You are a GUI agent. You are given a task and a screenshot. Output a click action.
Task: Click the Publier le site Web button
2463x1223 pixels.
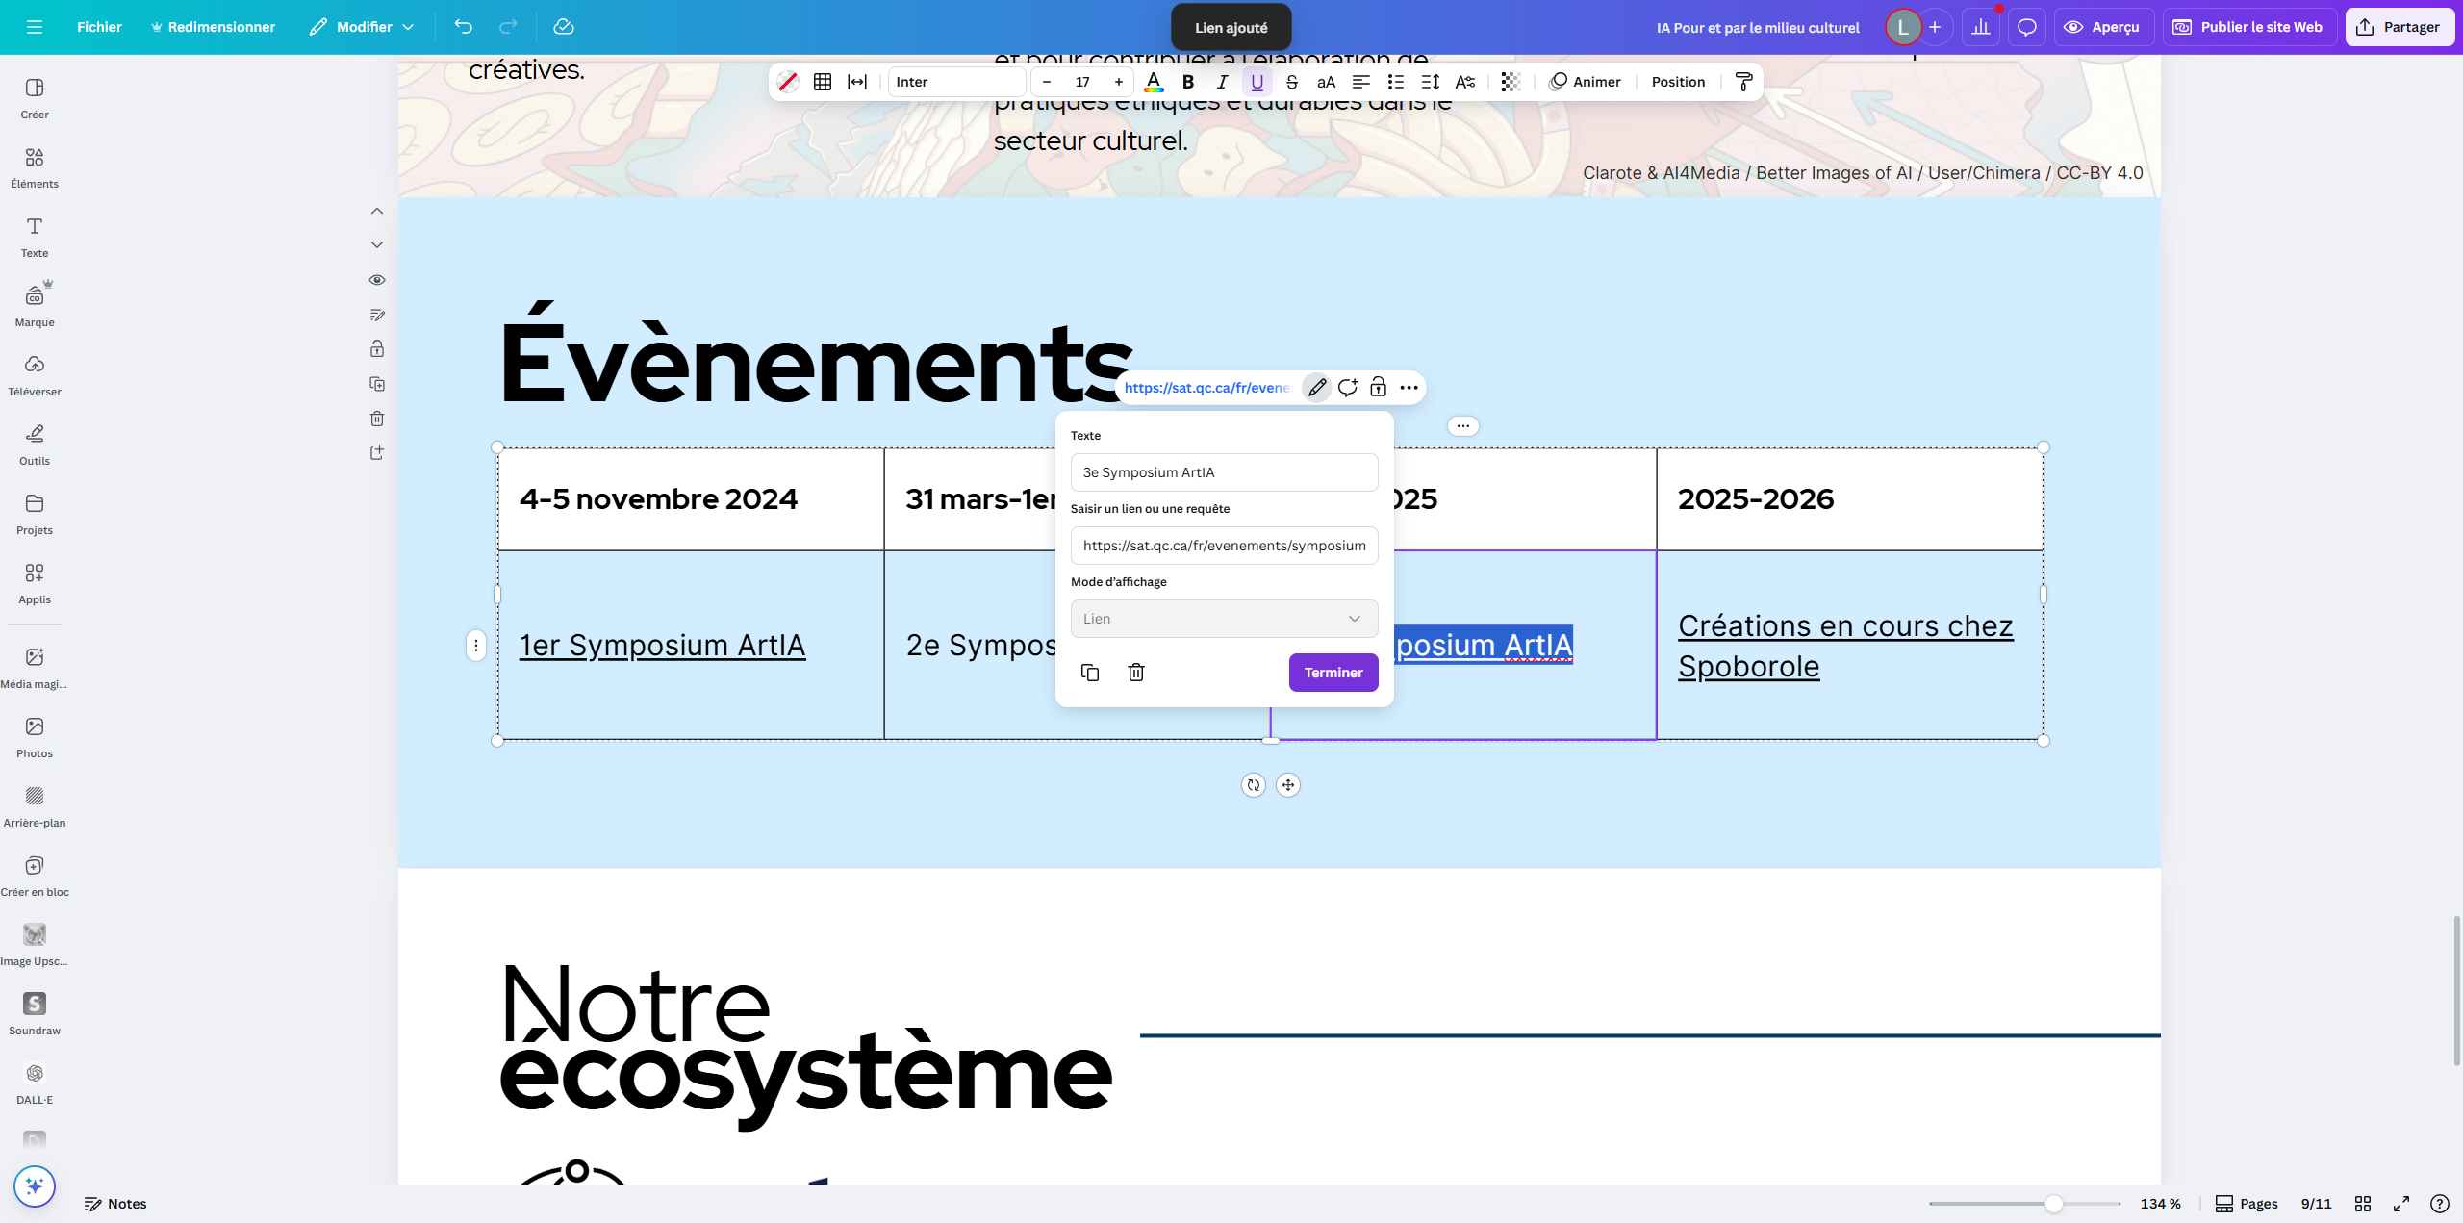pos(2248,26)
